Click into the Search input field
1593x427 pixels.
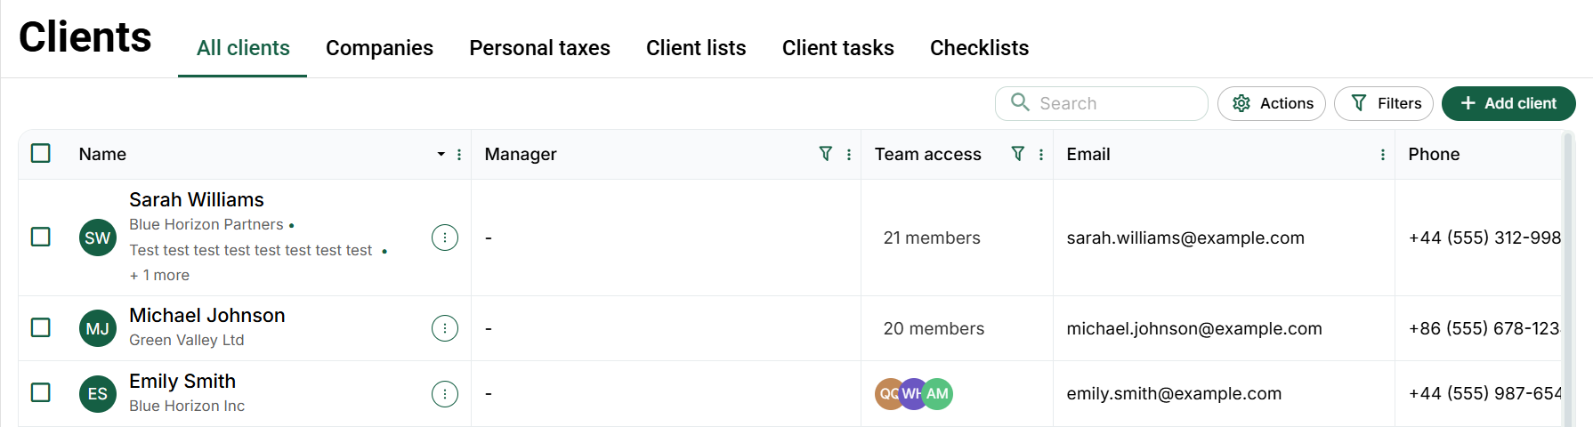coord(1102,103)
